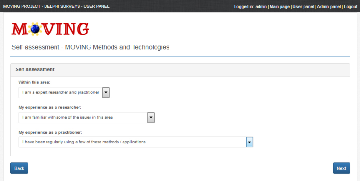Open the researcher experience dropdown arrow
Viewport: 360px width, 181px height.
click(151, 117)
